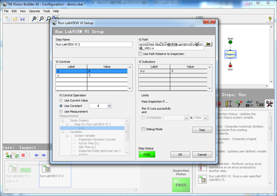Open the yellow help question mark icon
This screenshot has width=277, height=196.
tap(270, 18)
